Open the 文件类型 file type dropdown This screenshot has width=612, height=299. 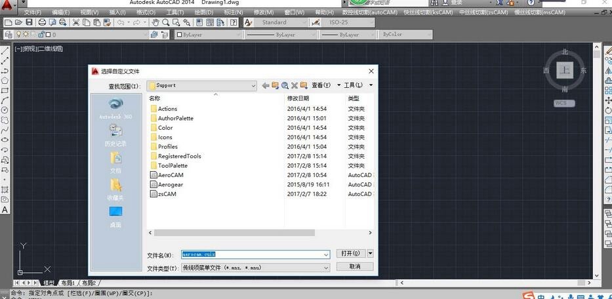tap(326, 268)
